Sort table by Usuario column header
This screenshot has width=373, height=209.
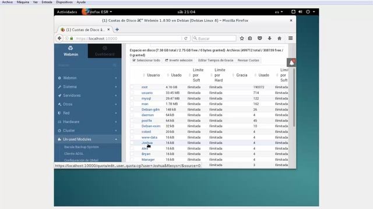point(153,75)
